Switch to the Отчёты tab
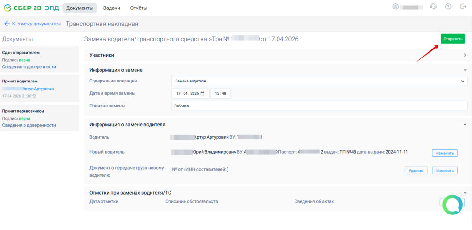 point(139,8)
